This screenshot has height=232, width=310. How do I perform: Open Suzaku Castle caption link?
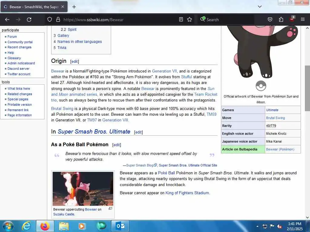[64, 214]
